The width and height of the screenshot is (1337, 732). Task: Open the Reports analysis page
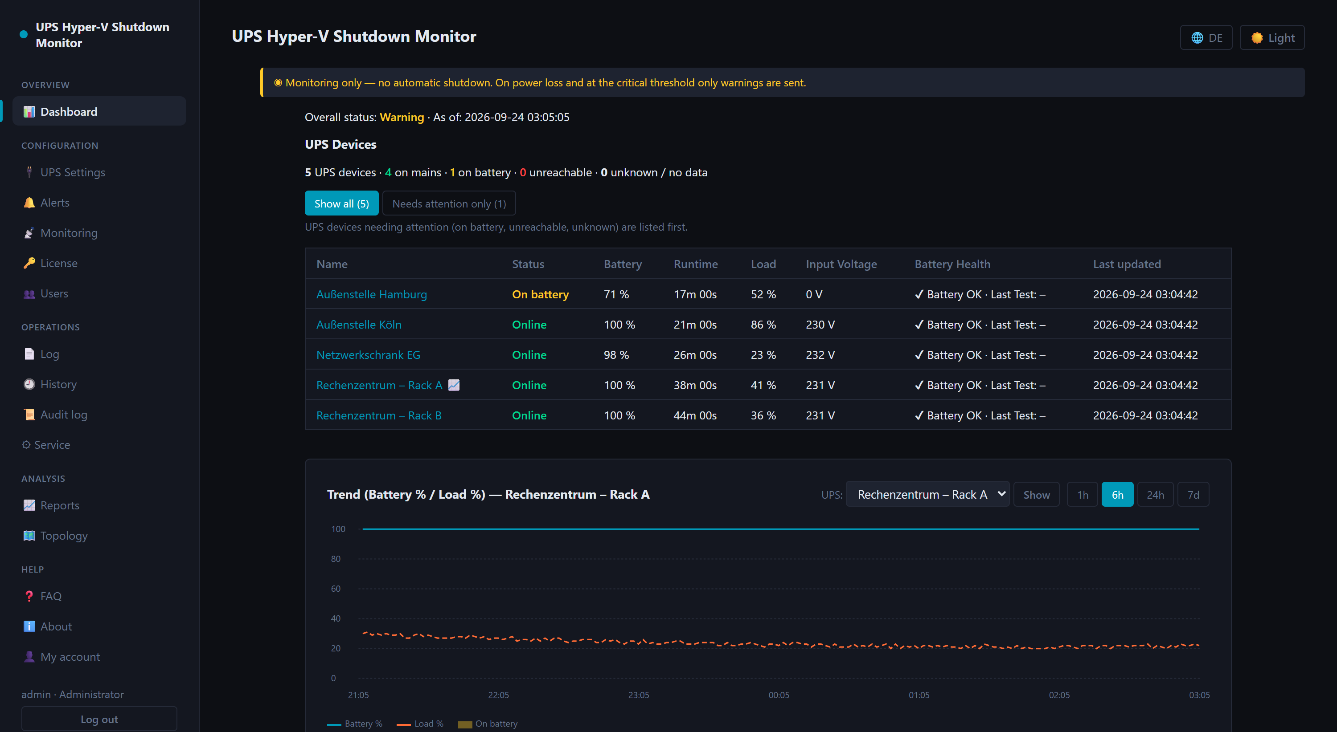pyautogui.click(x=99, y=505)
